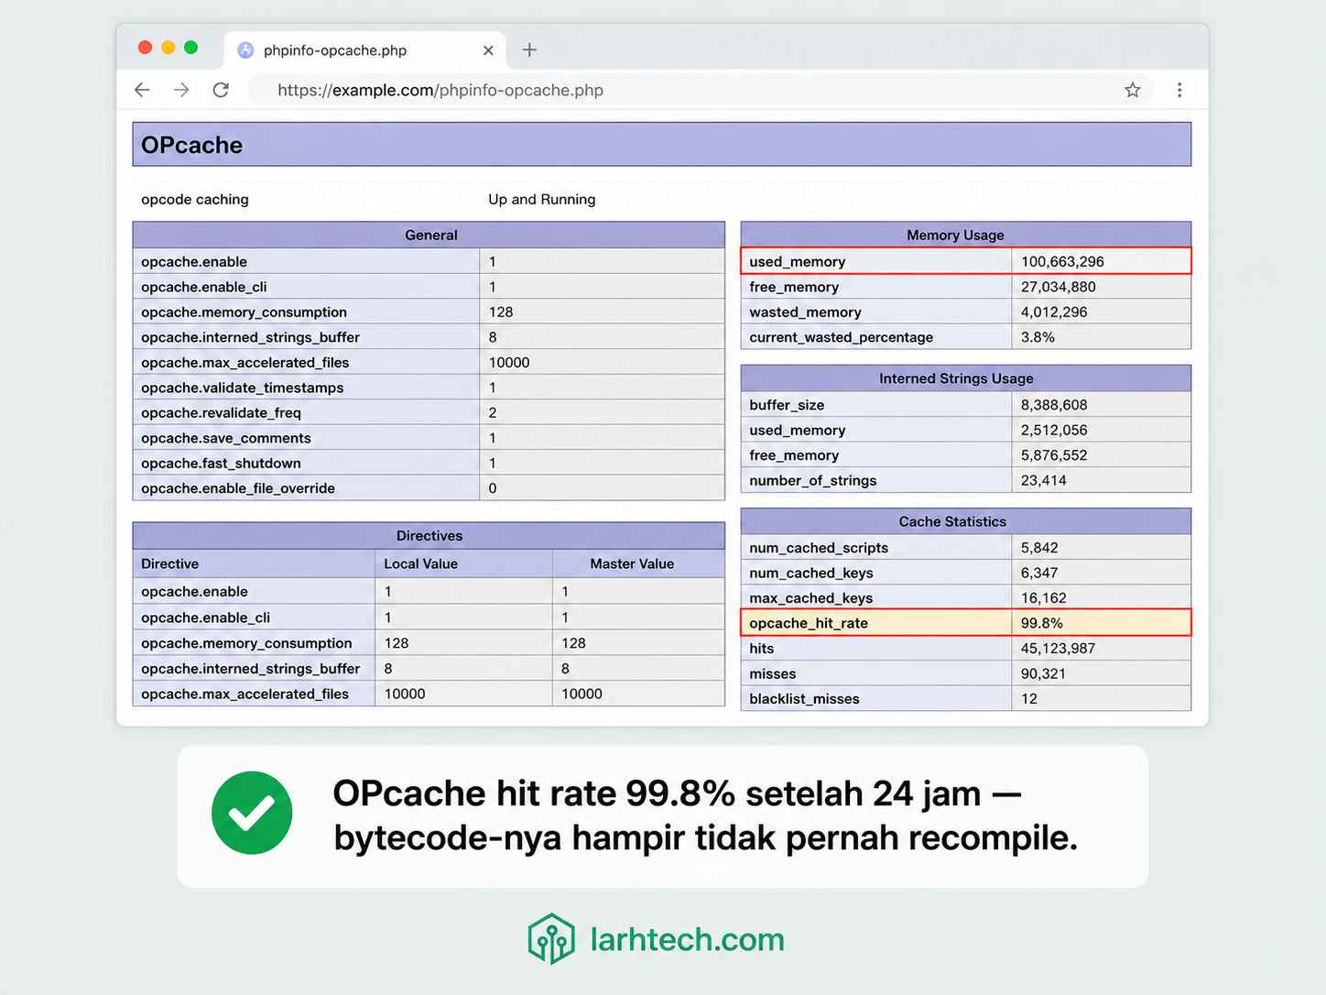The height and width of the screenshot is (995, 1326).
Task: Select the 'Up and Running' status text
Action: pos(541,200)
